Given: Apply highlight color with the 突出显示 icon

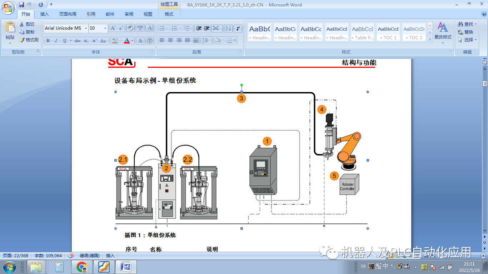Looking at the screenshot, I should tap(116, 40).
